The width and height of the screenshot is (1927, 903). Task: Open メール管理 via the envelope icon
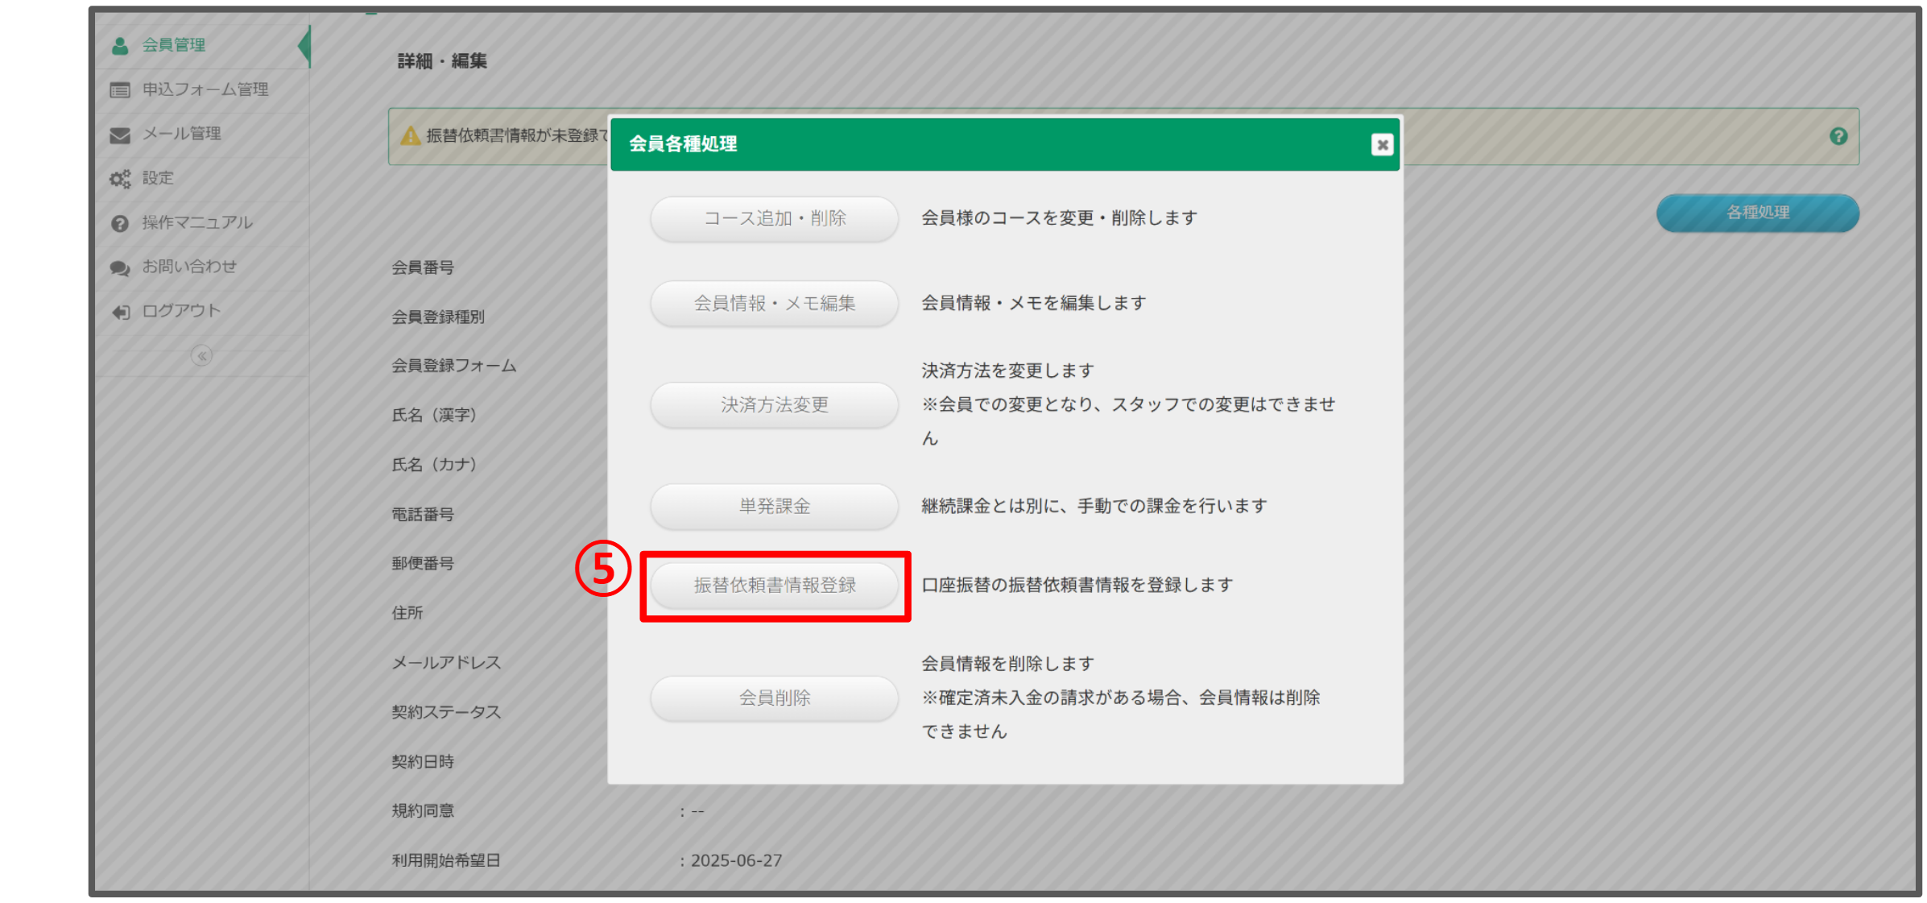pyautogui.click(x=119, y=134)
